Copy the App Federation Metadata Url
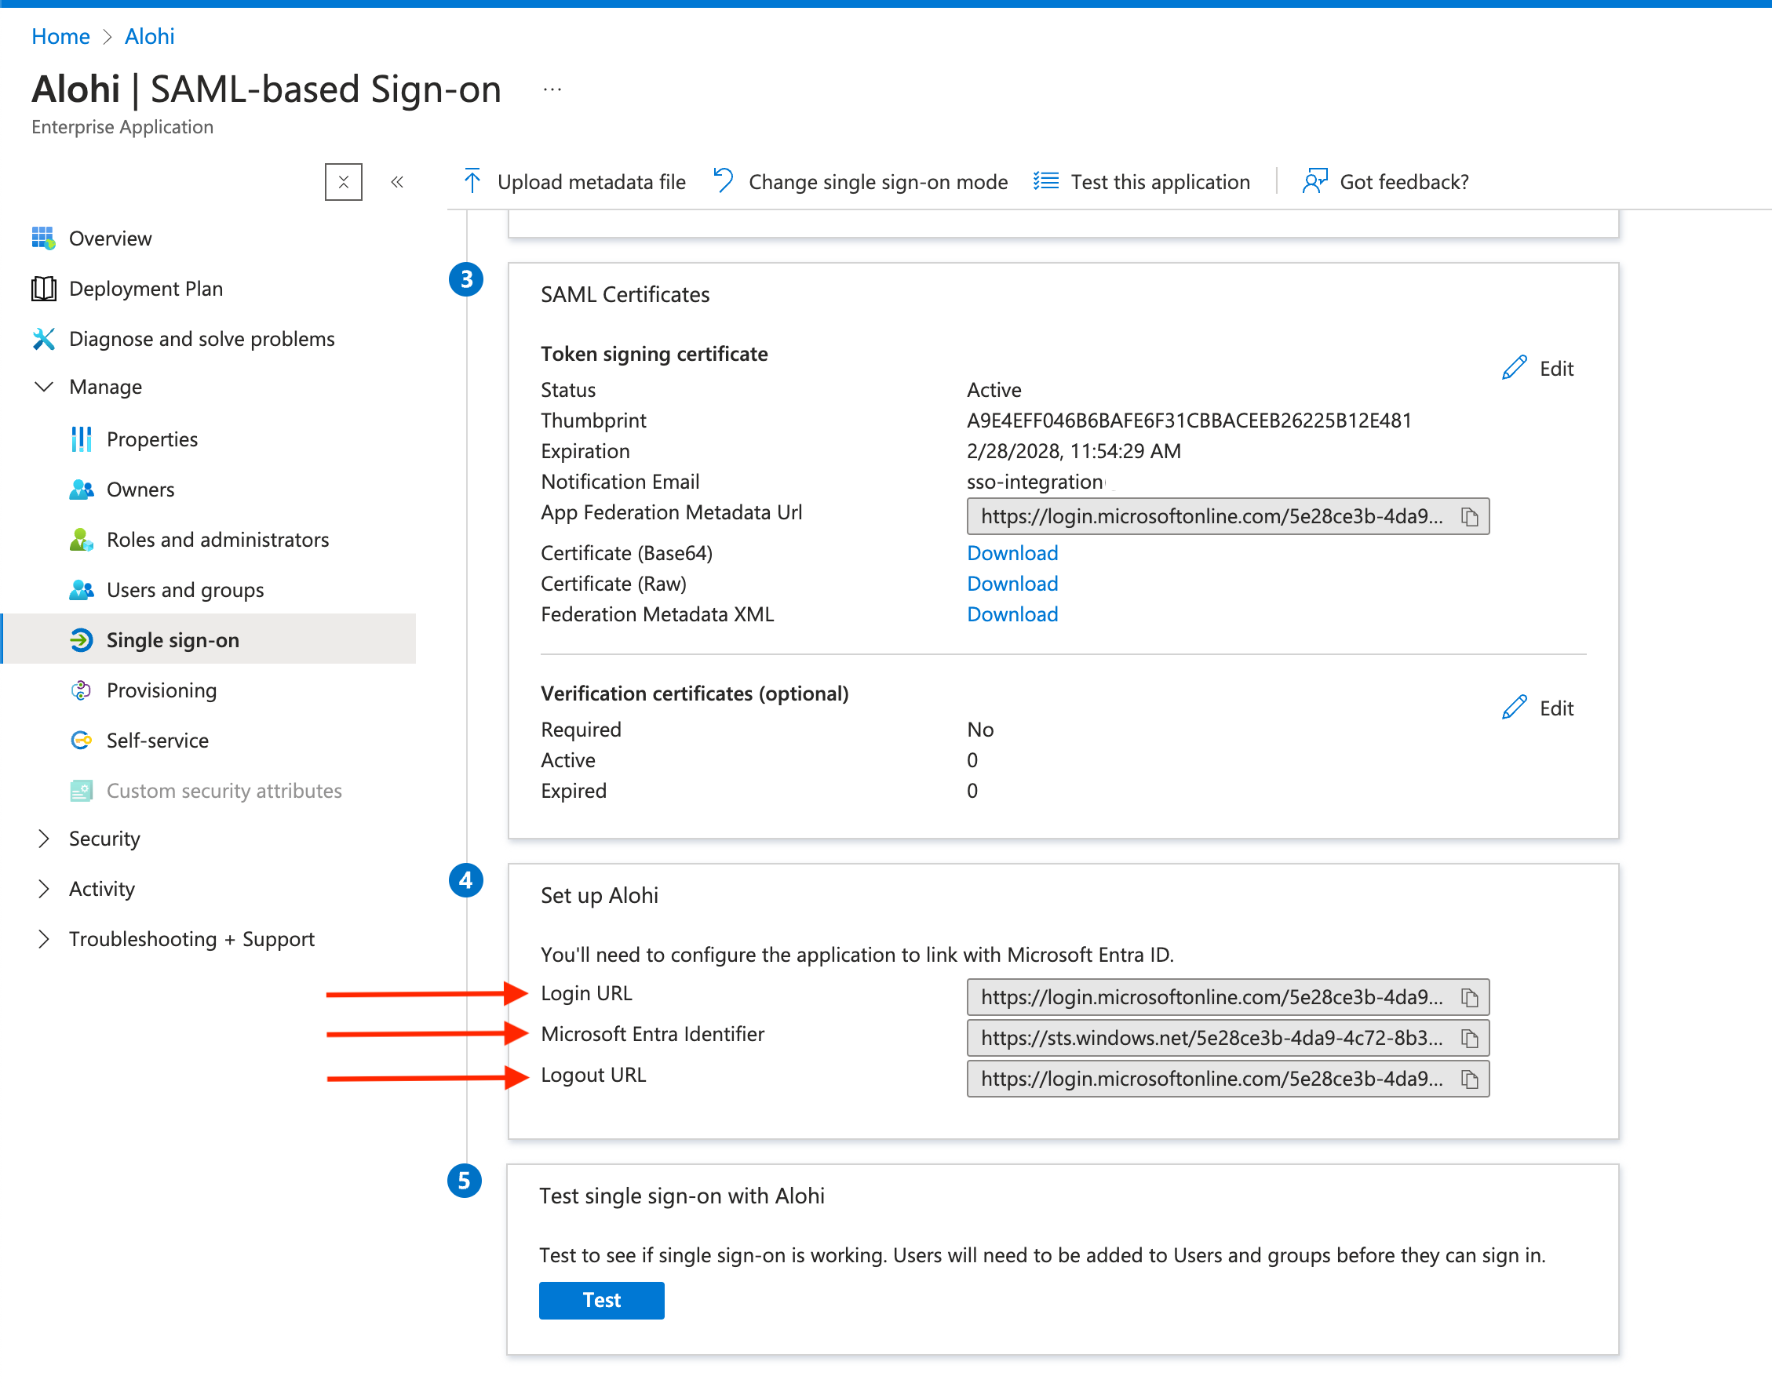The height and width of the screenshot is (1387, 1772). coord(1469,516)
